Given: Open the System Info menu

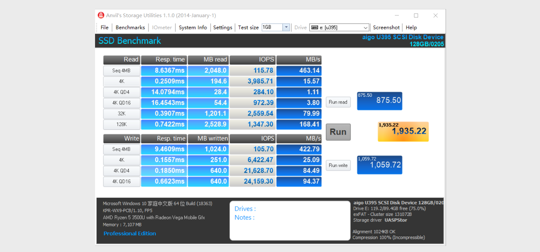Looking at the screenshot, I should pos(193,27).
